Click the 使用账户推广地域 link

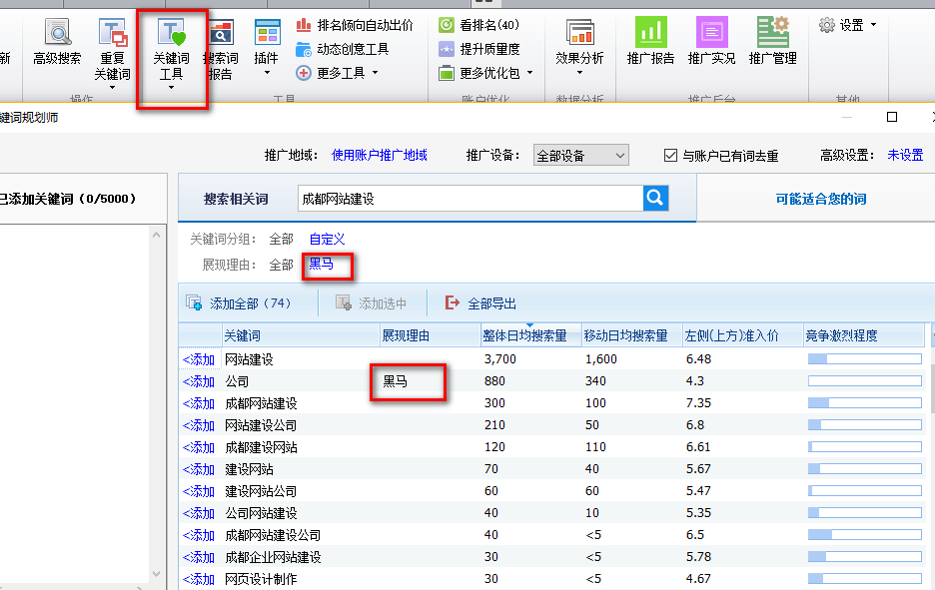(380, 156)
